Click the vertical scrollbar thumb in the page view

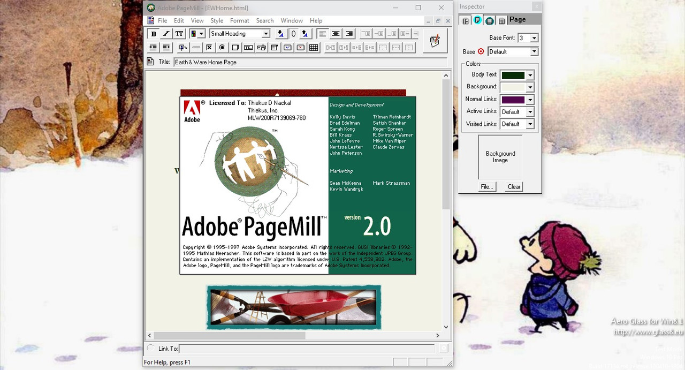click(446, 145)
